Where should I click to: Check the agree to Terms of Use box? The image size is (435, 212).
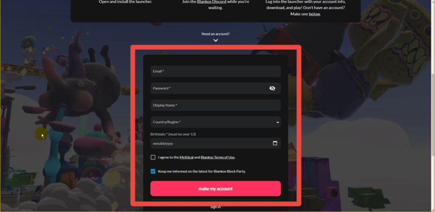point(153,157)
